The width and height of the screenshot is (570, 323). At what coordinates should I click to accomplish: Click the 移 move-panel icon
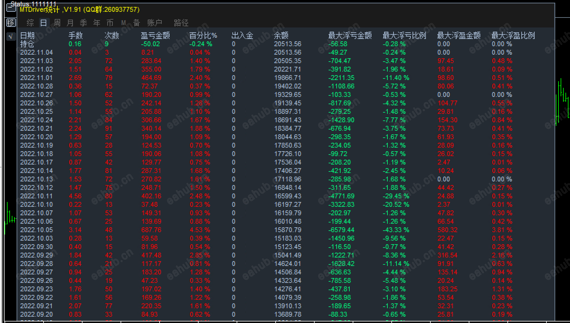pyautogui.click(x=11, y=23)
